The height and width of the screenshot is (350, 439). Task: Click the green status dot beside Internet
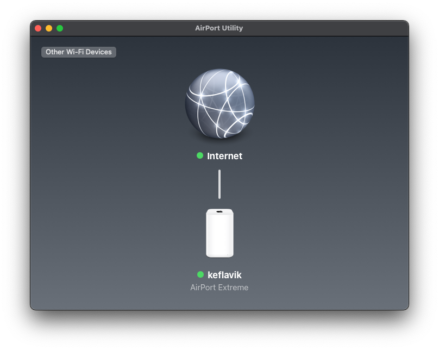point(200,155)
